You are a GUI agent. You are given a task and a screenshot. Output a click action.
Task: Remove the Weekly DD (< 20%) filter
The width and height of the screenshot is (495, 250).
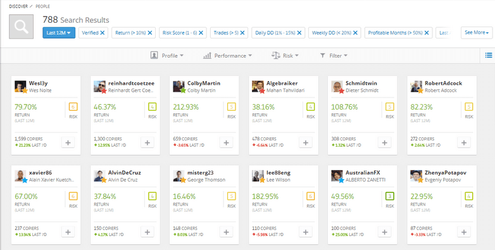(x=355, y=33)
